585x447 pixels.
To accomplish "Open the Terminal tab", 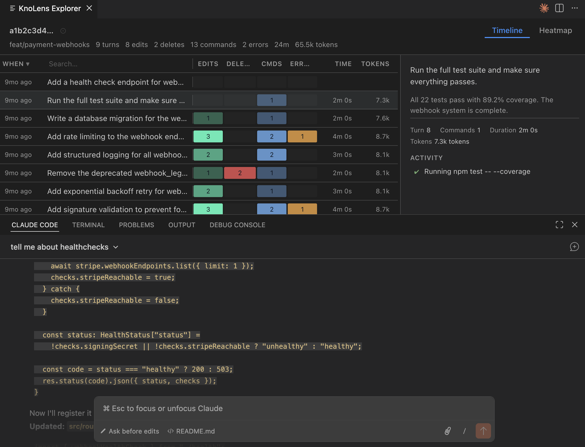I will 88,225.
